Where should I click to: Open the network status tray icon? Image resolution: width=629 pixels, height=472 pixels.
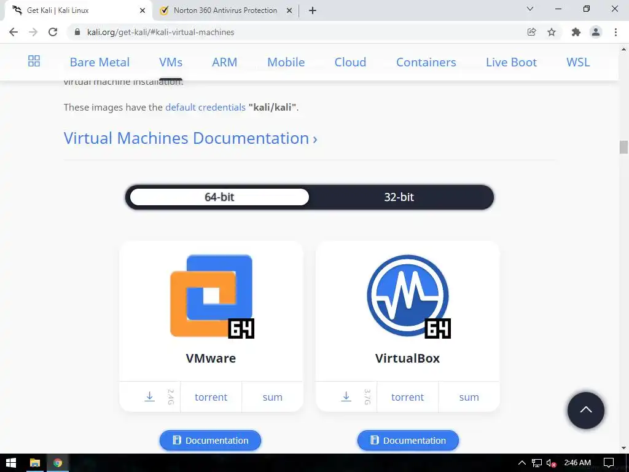click(x=537, y=463)
